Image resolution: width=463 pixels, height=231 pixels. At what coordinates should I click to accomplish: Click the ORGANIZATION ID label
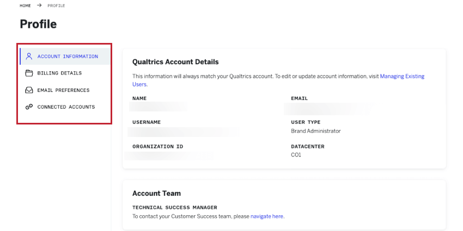pos(157,146)
